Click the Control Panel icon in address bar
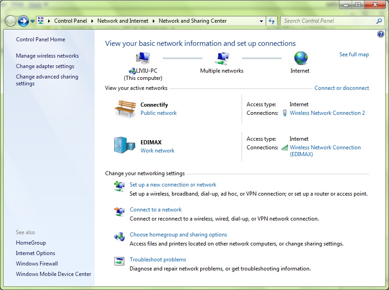This screenshot has height=290, width=389. tap(41, 21)
